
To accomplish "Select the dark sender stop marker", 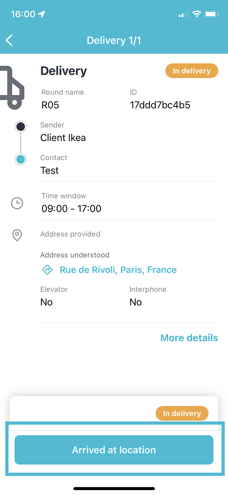I will coord(21,127).
